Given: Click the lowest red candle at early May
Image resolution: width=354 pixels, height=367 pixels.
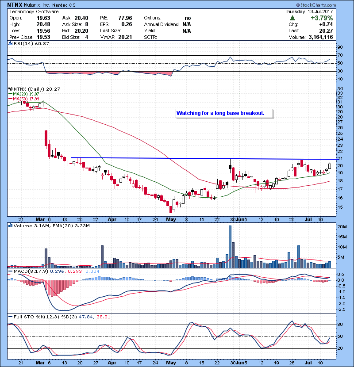Looking at the screenshot, I should point(171,208).
